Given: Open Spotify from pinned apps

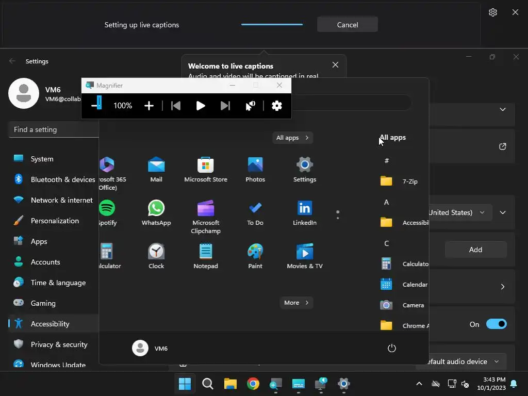Looking at the screenshot, I should point(107,213).
